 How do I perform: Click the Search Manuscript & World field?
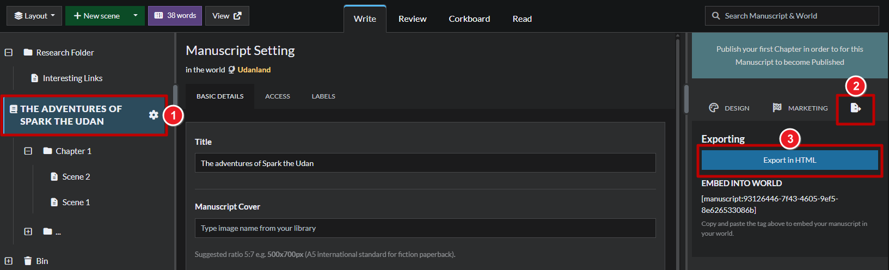point(792,16)
